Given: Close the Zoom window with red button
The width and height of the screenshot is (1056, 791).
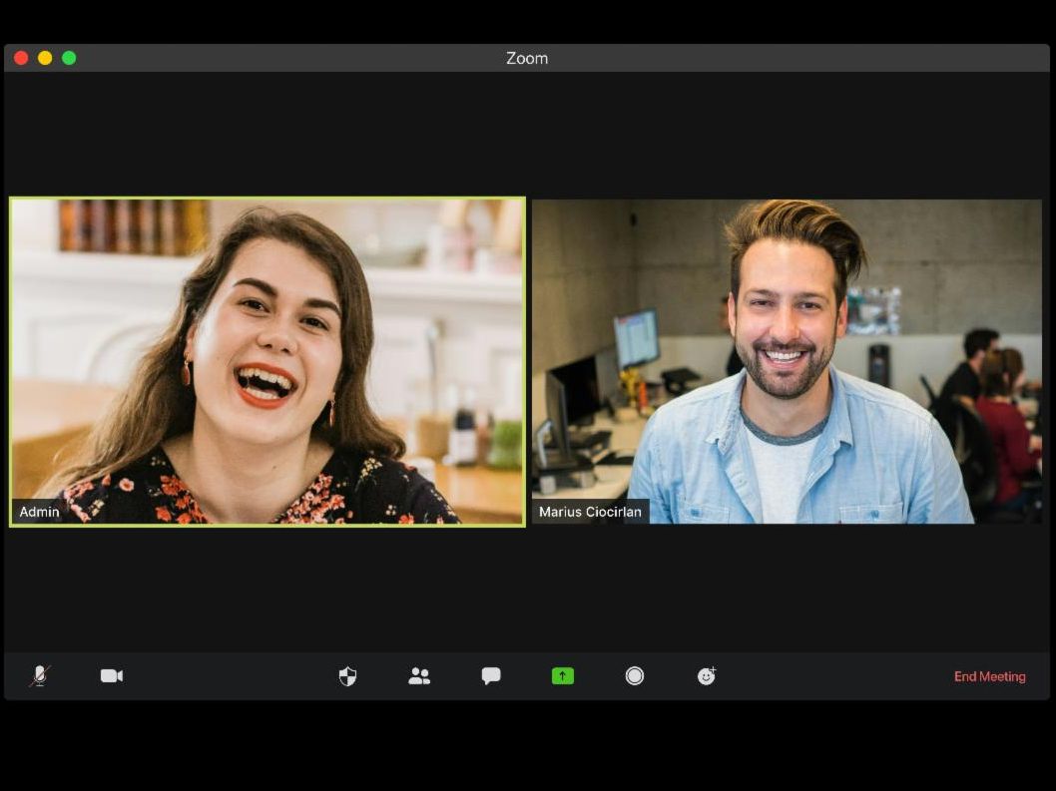Looking at the screenshot, I should click(21, 58).
